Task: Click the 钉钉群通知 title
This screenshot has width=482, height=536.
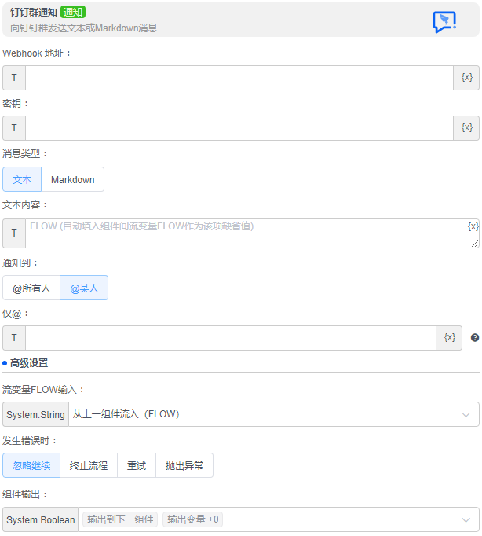Action: point(34,13)
